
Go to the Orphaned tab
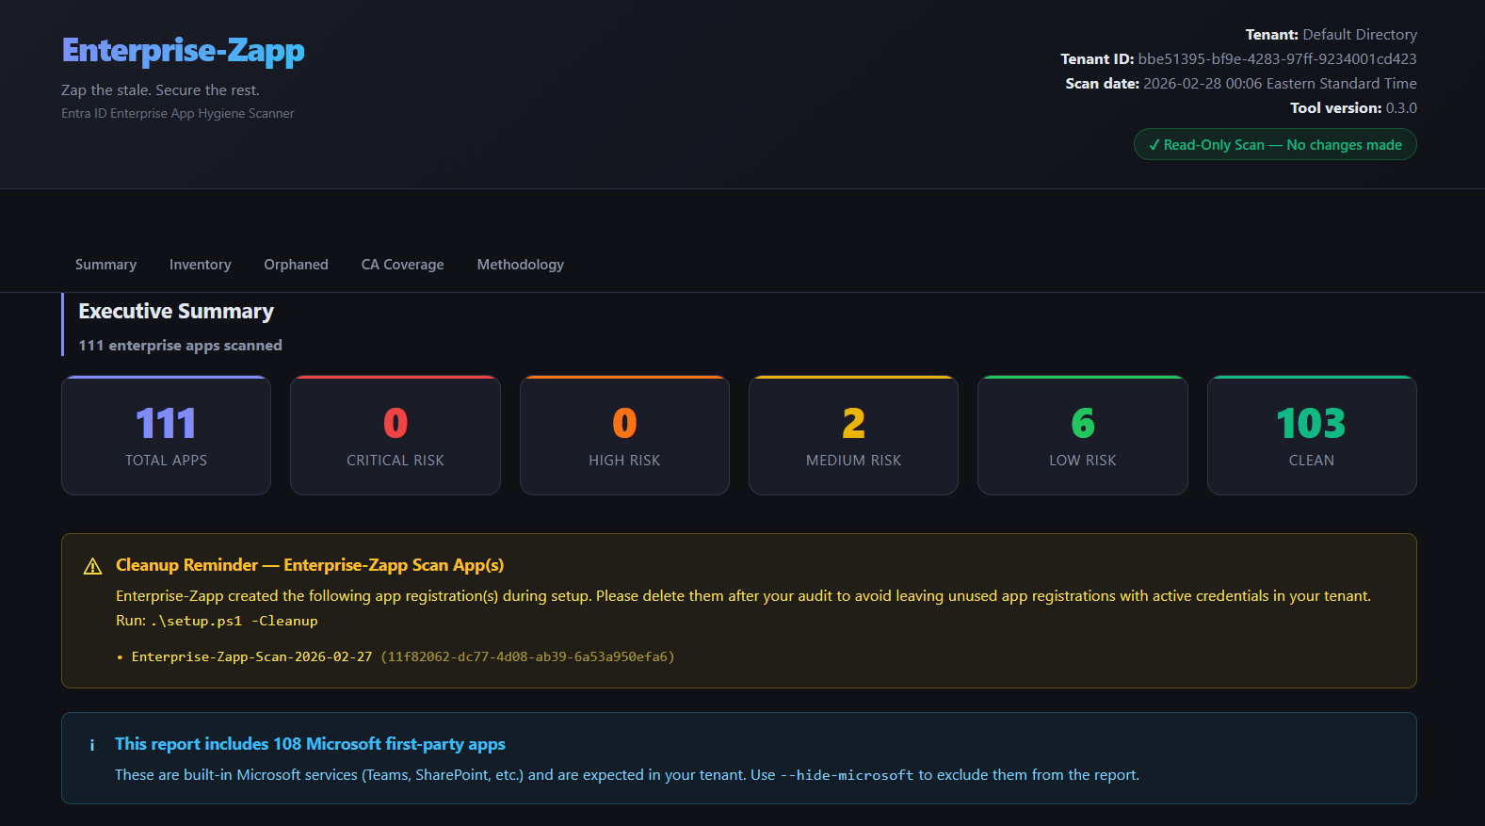point(296,265)
